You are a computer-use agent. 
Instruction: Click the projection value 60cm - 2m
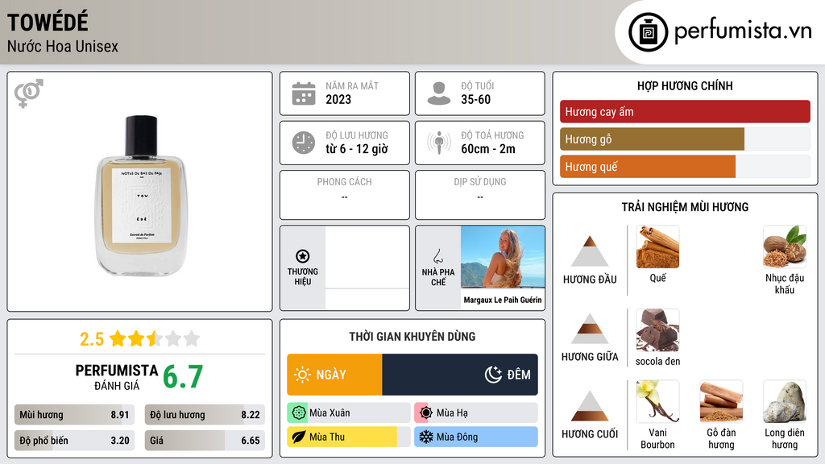488,149
